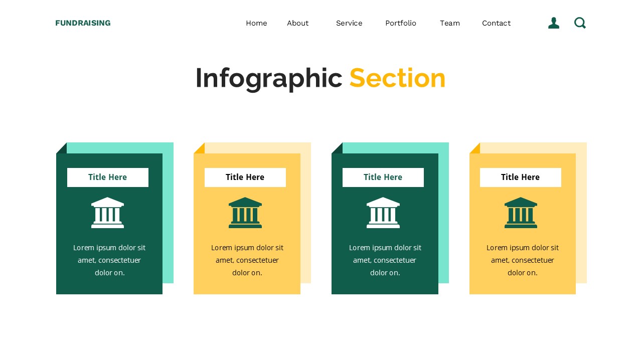642x361 pixels.
Task: Click the Infographic Section heading
Action: click(320, 78)
